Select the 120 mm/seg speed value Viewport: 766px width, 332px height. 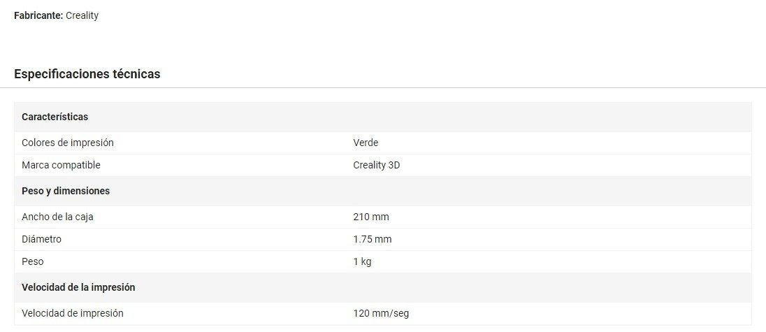[x=381, y=313]
